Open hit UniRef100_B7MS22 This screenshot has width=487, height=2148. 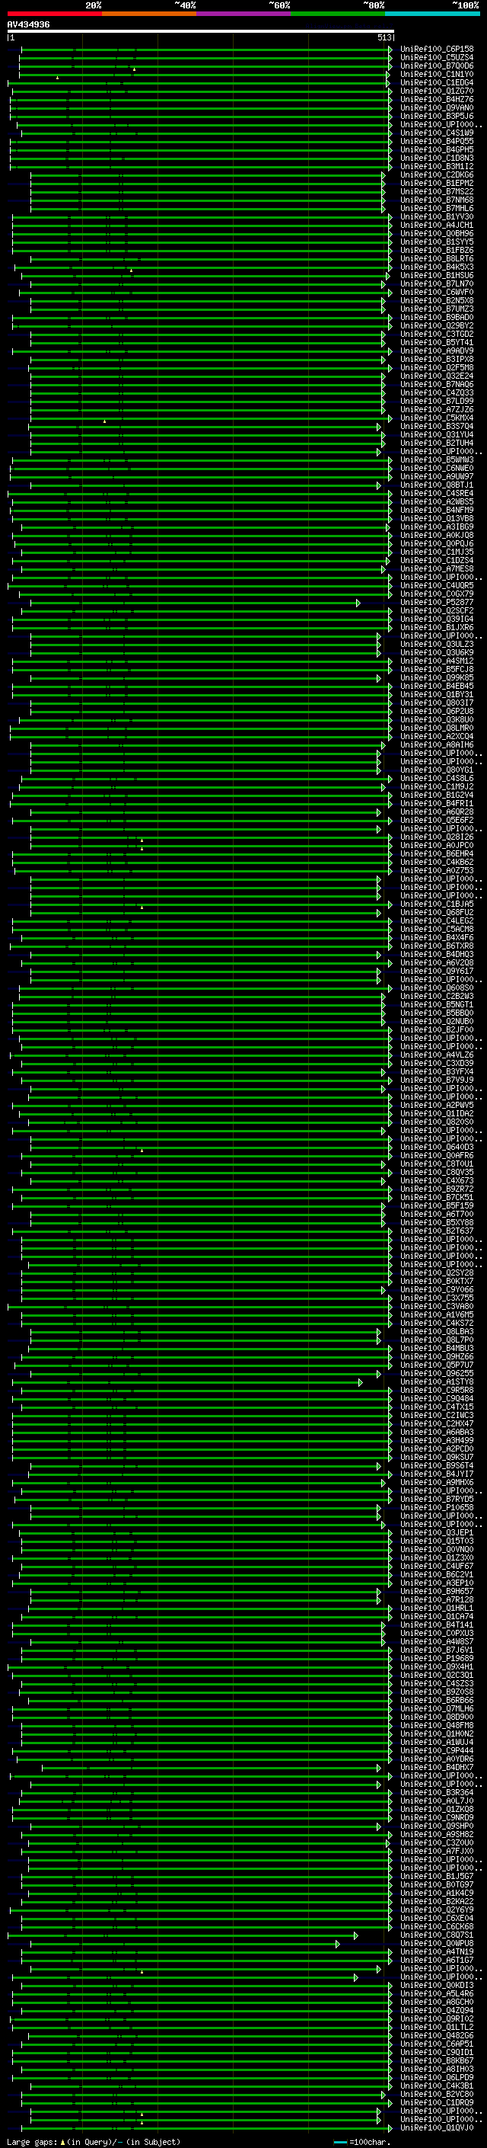[x=437, y=191]
